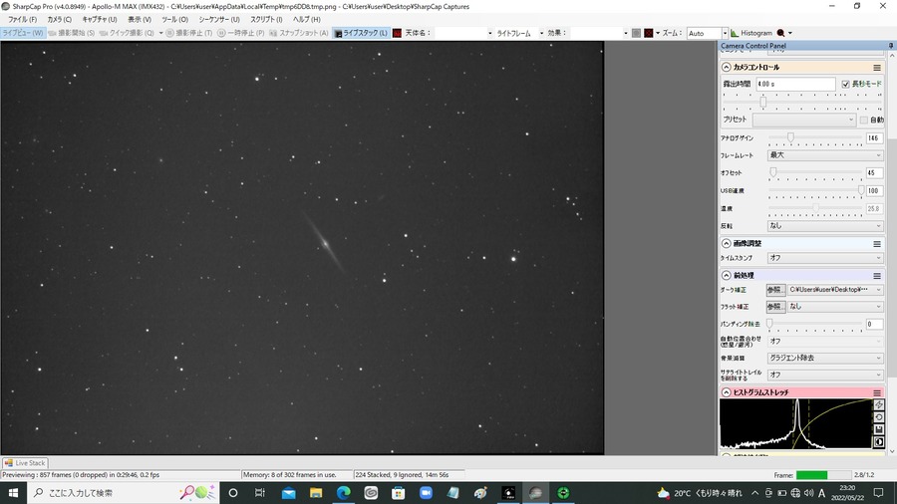Start capture with 撮影開始 (S)
The width and height of the screenshot is (897, 504).
tap(72, 33)
